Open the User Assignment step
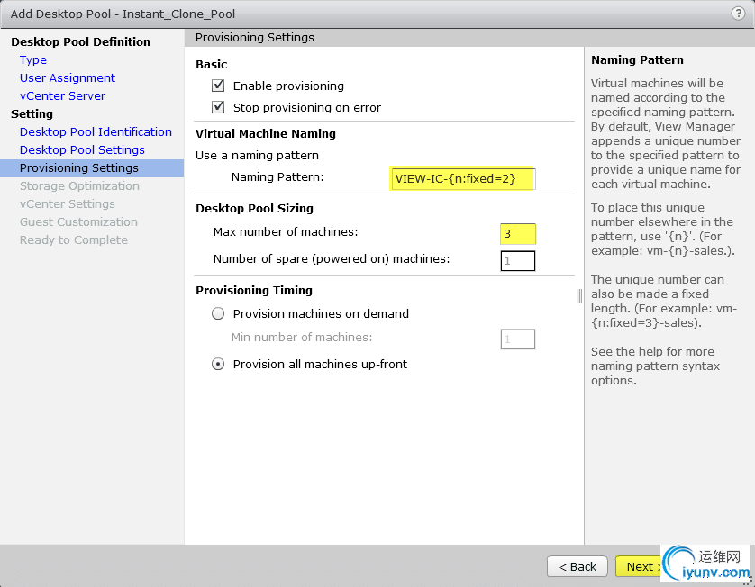Image resolution: width=755 pixels, height=587 pixels. [68, 78]
